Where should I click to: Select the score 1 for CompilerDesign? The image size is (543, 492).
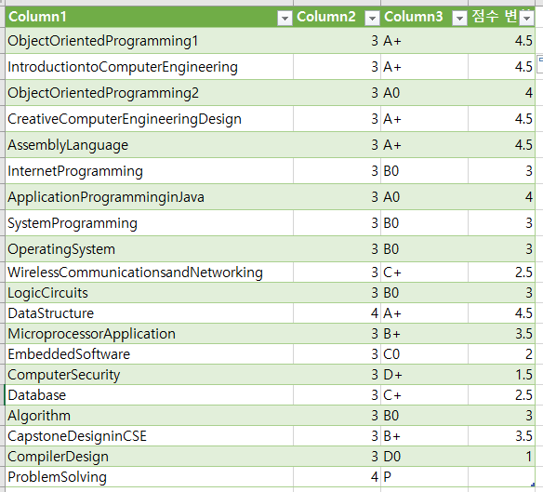501,457
